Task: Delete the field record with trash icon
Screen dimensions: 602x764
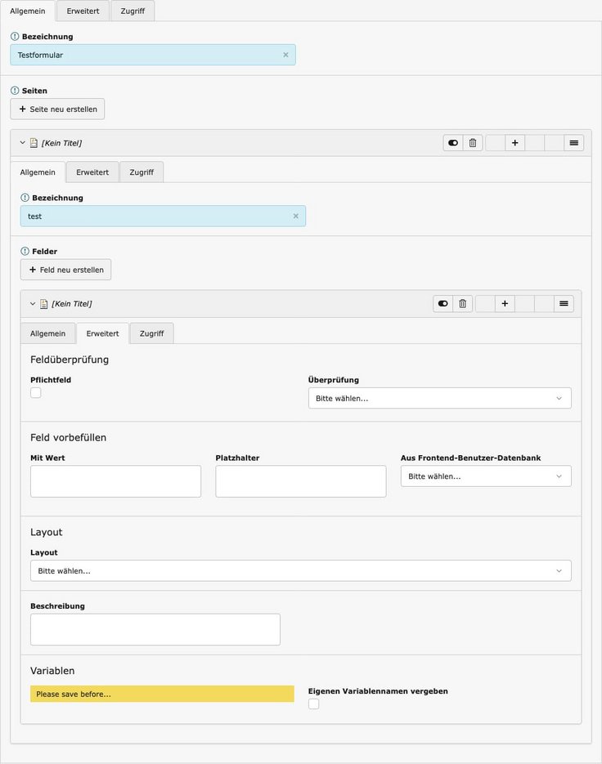Action: pyautogui.click(x=463, y=304)
